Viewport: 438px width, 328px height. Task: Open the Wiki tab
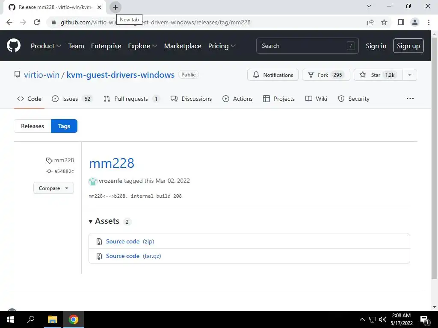click(316, 99)
